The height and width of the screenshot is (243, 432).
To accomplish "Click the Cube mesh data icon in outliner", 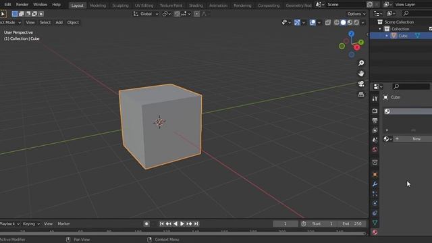I will tap(417, 36).
